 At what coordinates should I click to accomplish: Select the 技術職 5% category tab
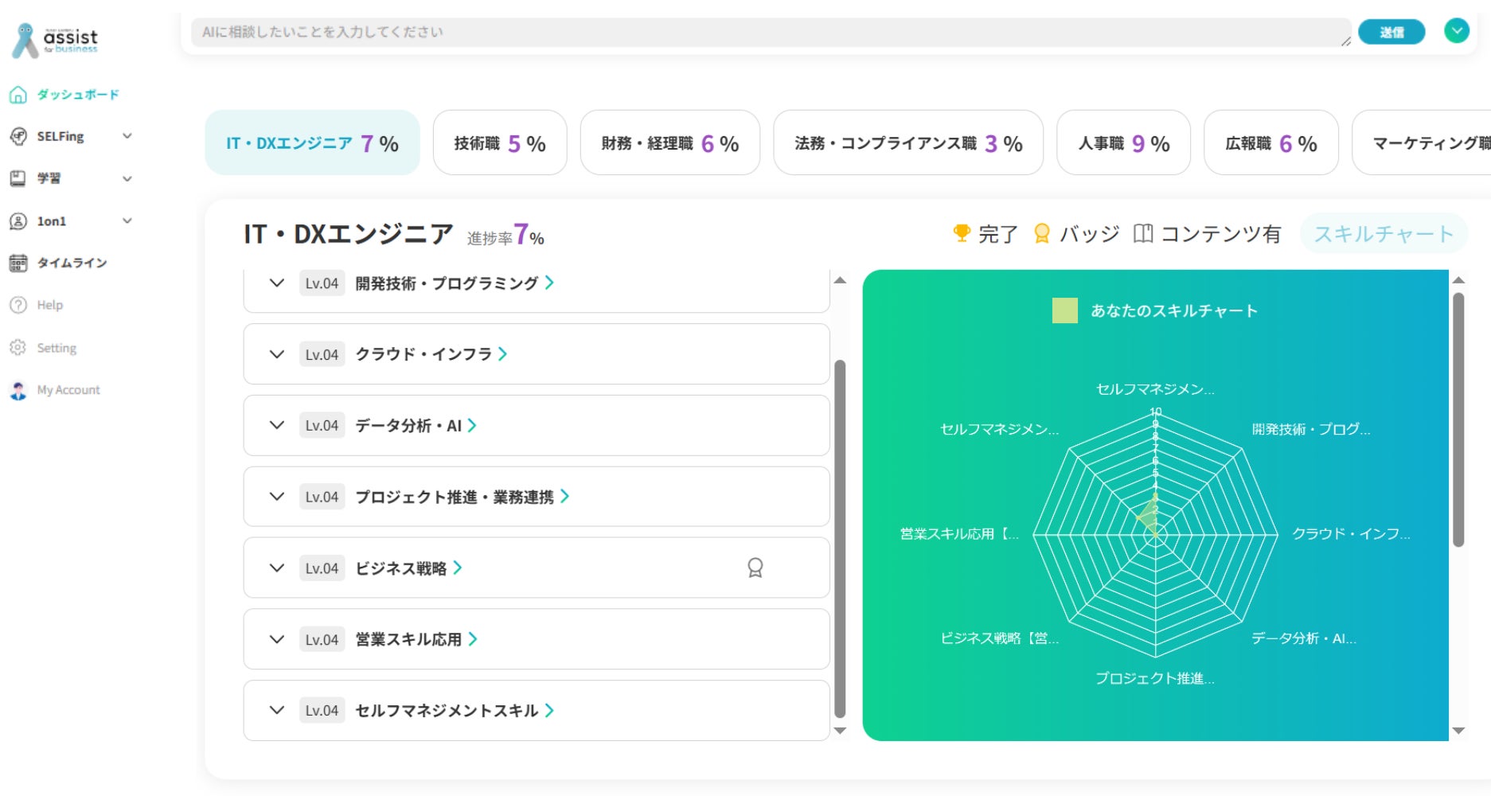click(499, 143)
